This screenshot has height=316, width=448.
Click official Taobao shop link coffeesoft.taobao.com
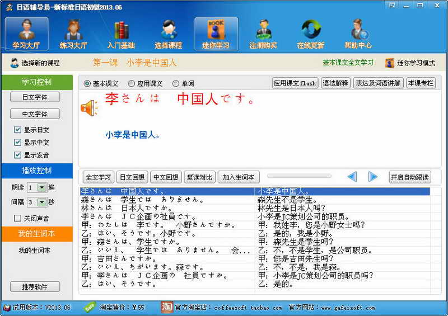coord(248,308)
